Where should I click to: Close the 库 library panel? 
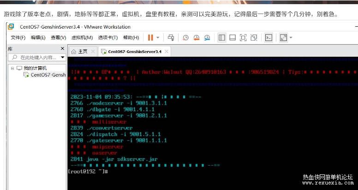pos(62,48)
